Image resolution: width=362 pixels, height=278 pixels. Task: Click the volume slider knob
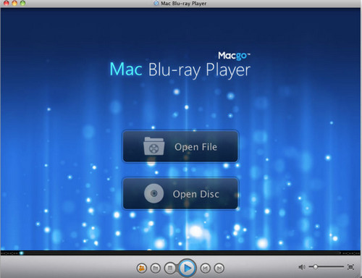click(316, 266)
